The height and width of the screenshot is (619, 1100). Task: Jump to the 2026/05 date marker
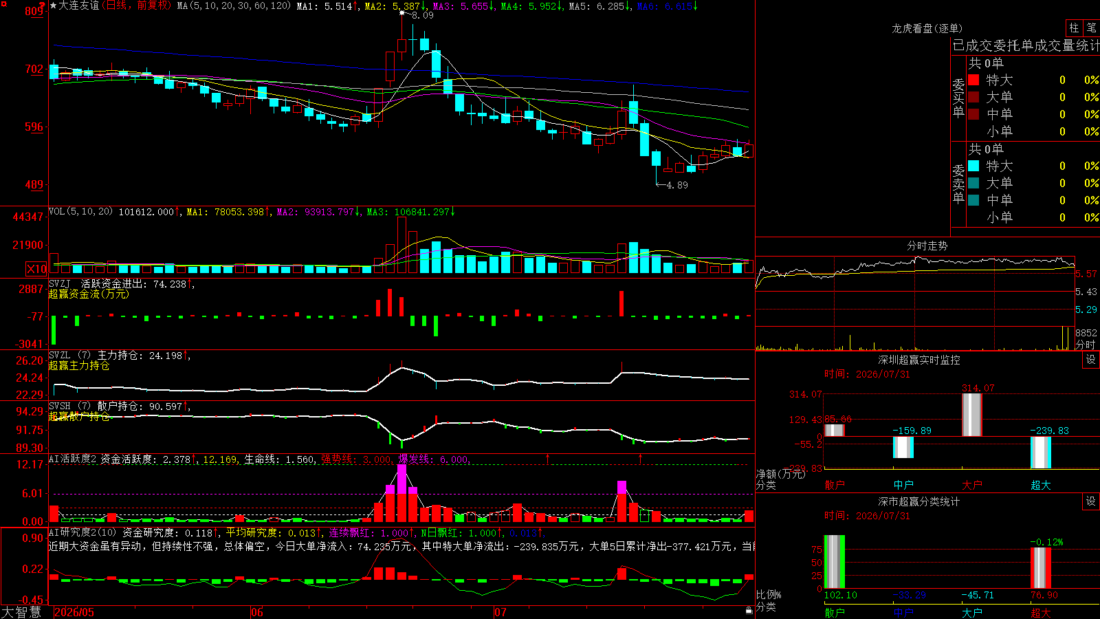[74, 612]
